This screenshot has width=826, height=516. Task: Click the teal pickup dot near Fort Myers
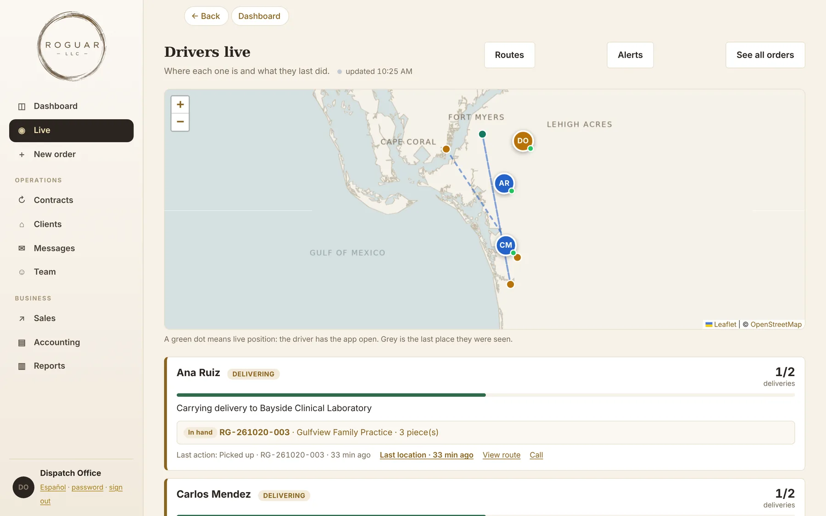pyautogui.click(x=482, y=134)
